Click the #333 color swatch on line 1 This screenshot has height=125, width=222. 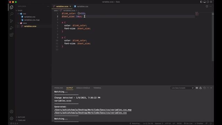pyautogui.click(x=79, y=14)
